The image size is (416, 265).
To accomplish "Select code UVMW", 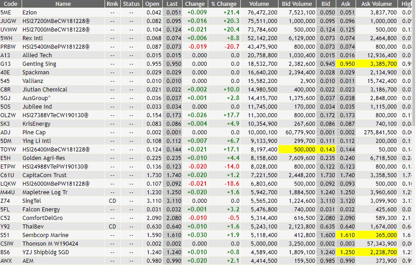I will [x=9, y=29].
